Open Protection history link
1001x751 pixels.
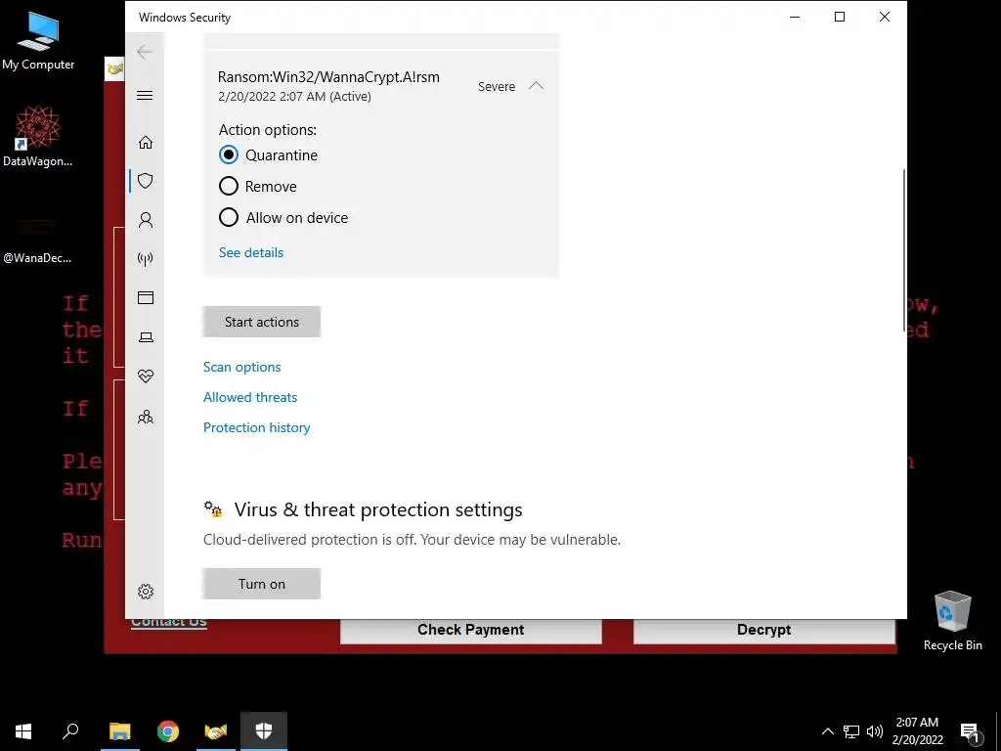257,427
